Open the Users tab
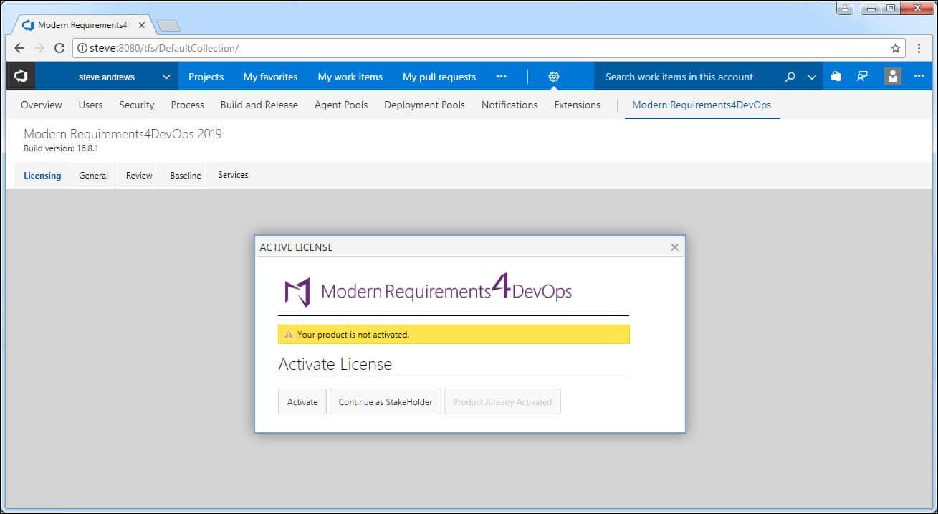 [x=90, y=105]
